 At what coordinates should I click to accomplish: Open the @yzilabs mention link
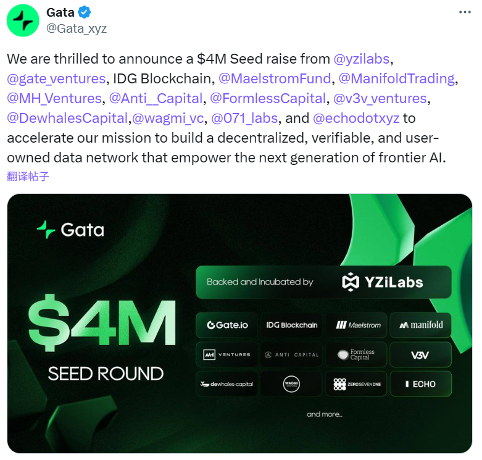coord(362,59)
